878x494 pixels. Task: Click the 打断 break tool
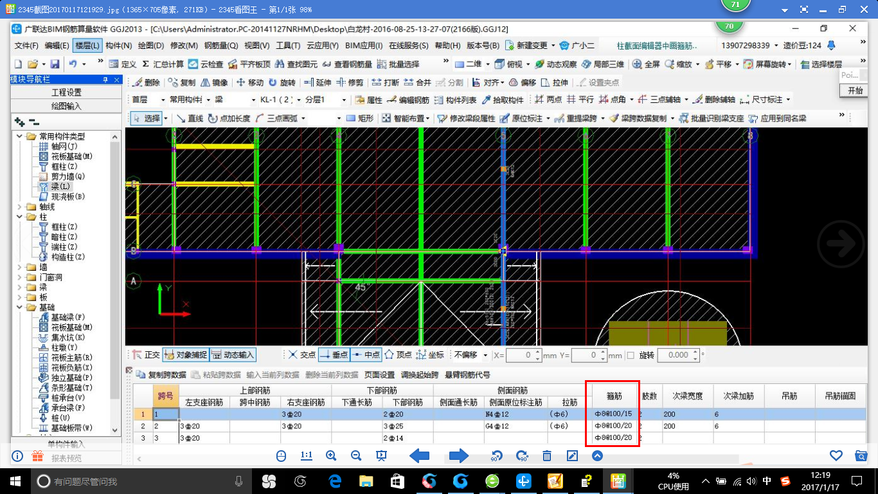tap(386, 82)
